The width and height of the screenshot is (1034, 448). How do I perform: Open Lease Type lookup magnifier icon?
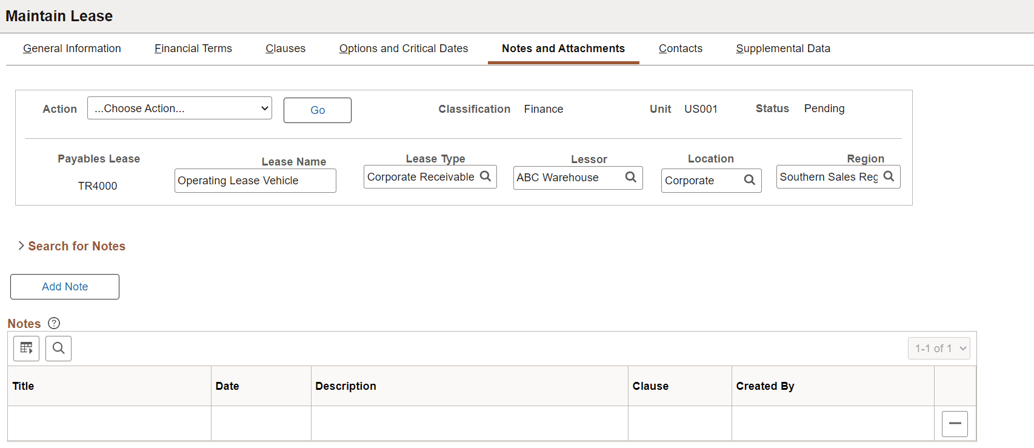pos(485,176)
